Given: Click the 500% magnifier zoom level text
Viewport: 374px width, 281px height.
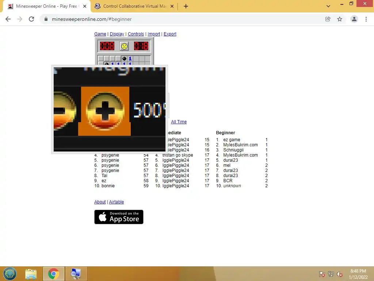Looking at the screenshot, I should tap(149, 110).
